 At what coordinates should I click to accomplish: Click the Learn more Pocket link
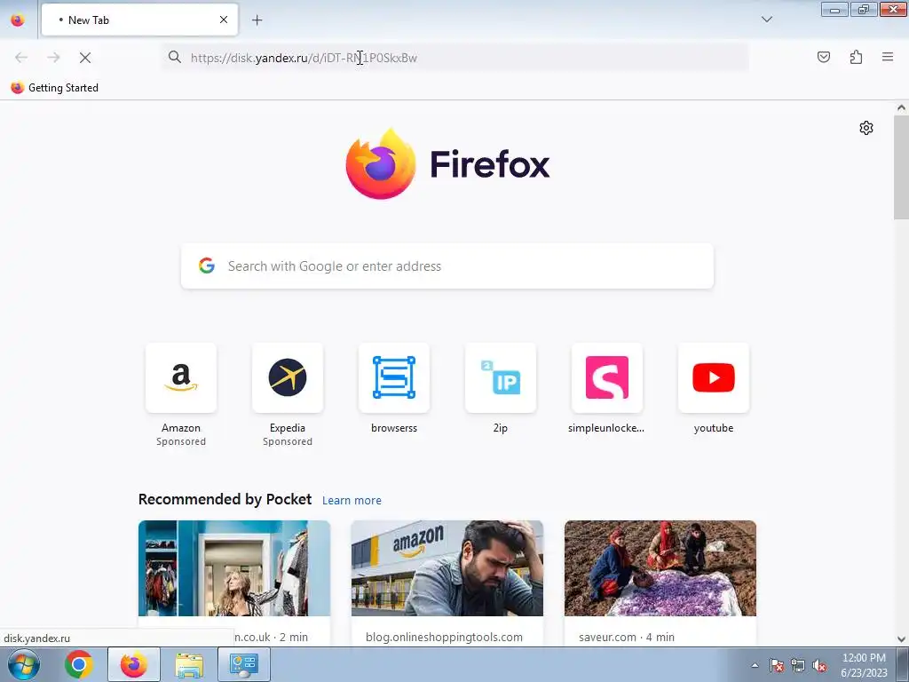point(352,501)
